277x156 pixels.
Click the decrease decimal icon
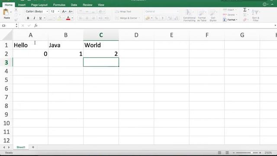click(x=176, y=18)
